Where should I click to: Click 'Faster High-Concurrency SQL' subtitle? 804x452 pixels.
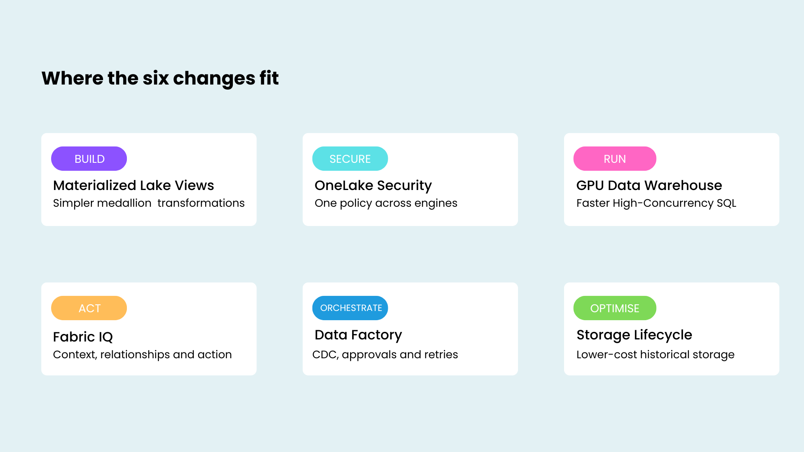coord(656,203)
